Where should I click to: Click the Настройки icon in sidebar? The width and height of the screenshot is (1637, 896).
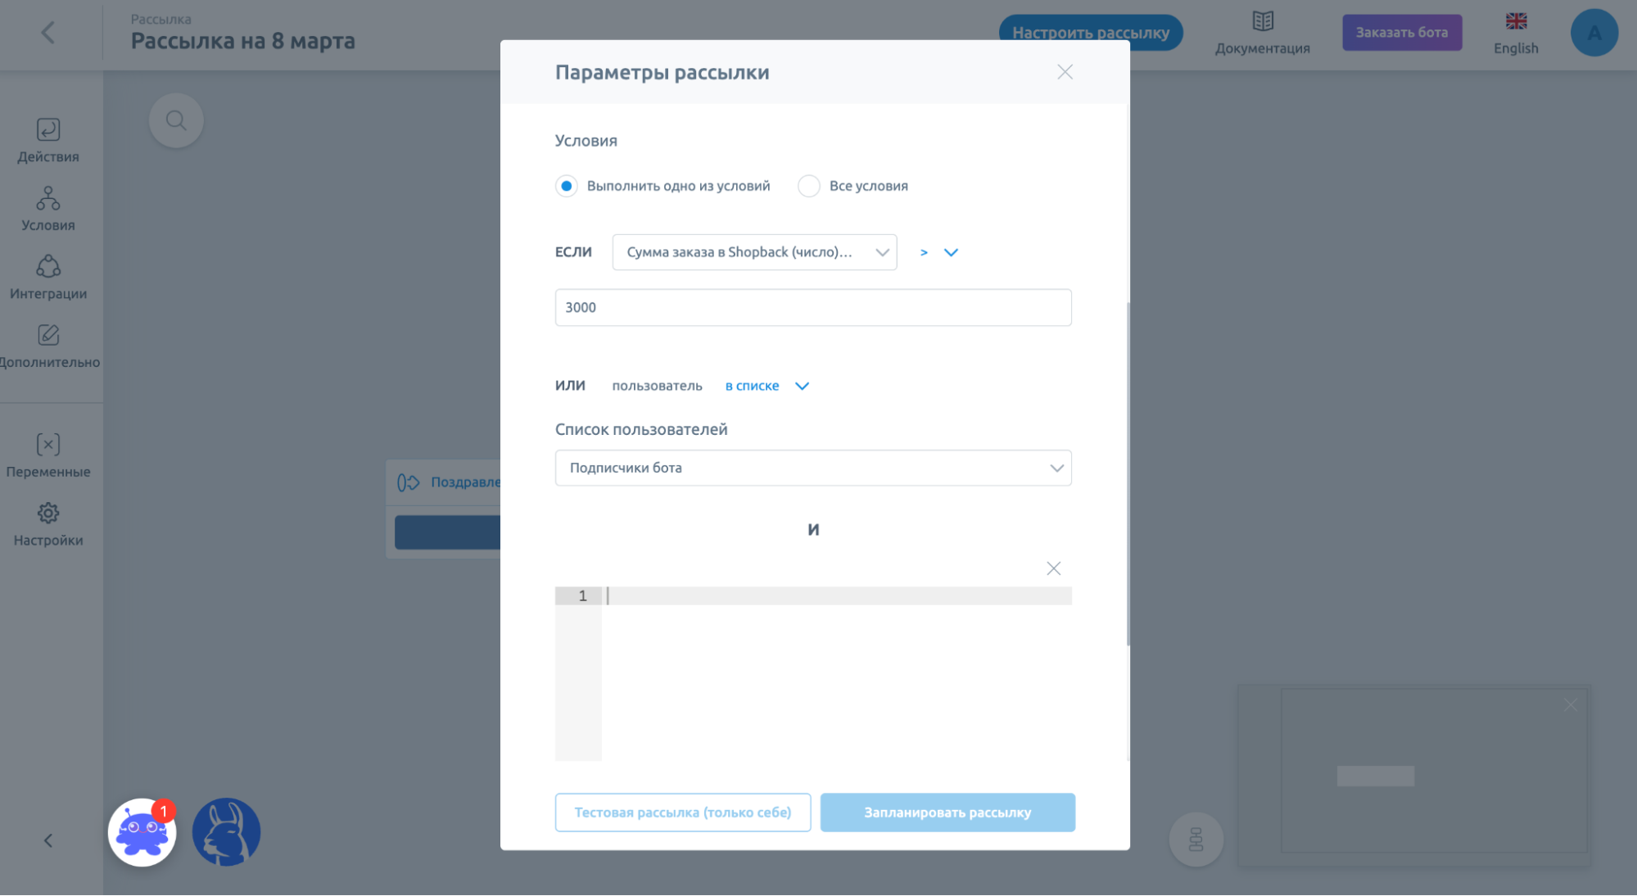(48, 512)
